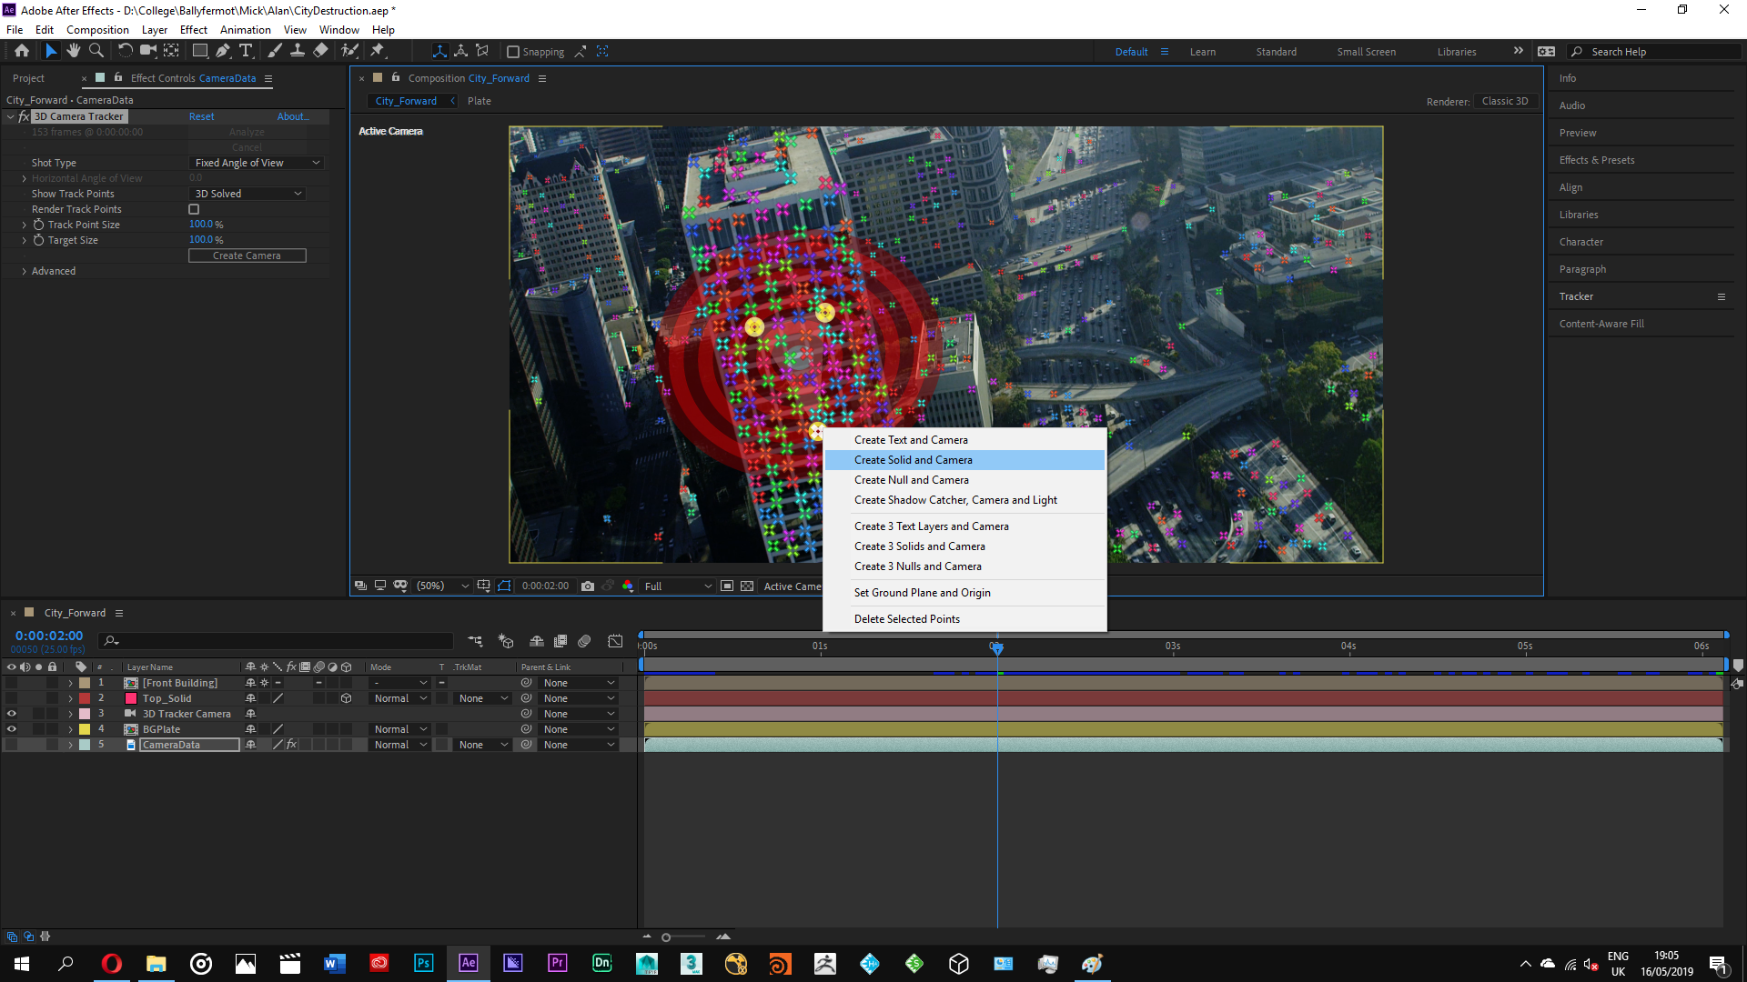Click Reset on 3D Camera Tracker

click(201, 116)
